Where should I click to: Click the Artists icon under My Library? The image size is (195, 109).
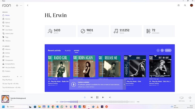click(3, 53)
